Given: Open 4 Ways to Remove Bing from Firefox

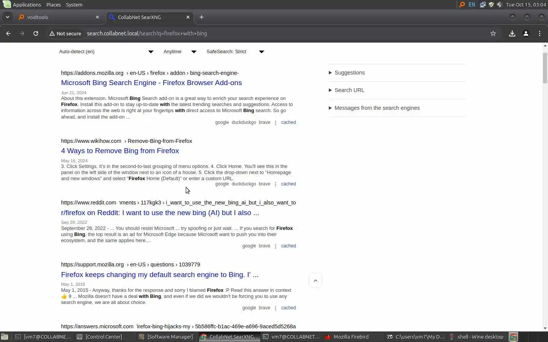Looking at the screenshot, I should [120, 151].
